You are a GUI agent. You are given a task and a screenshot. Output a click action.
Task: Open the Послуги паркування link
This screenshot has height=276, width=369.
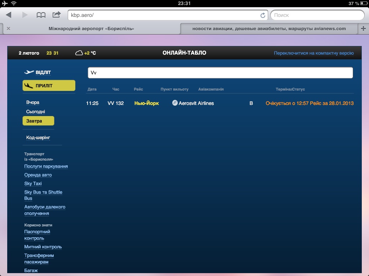[46, 166]
